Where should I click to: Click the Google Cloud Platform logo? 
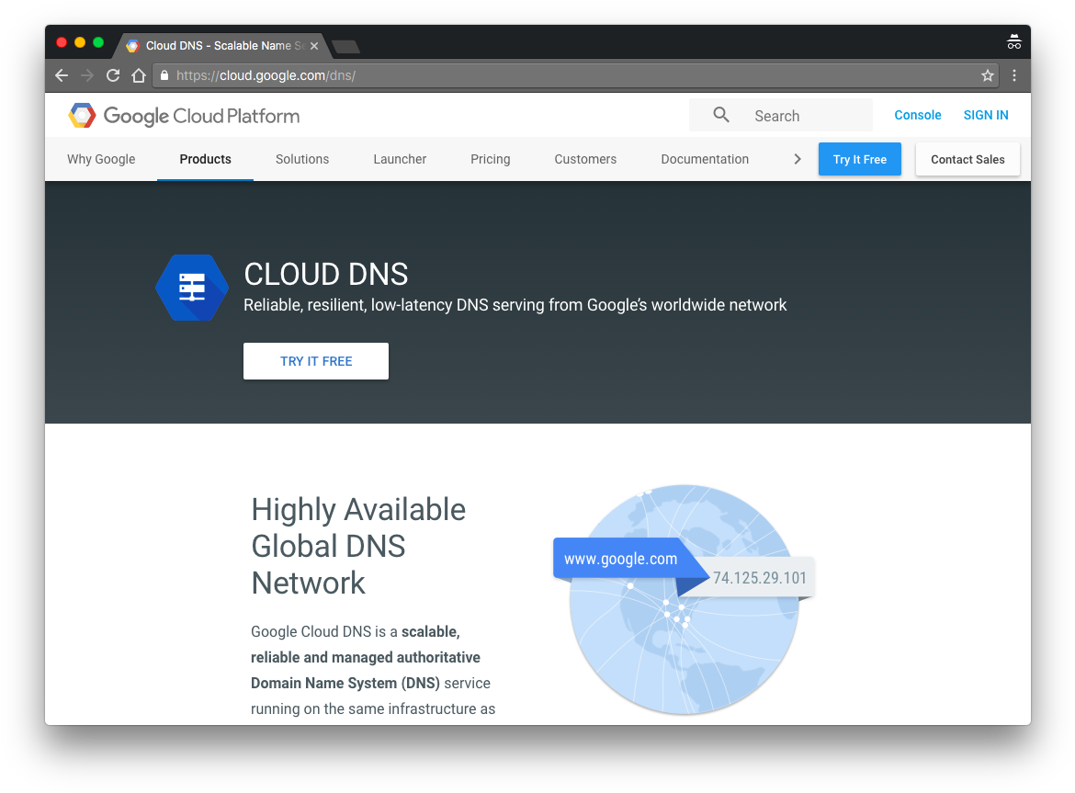184,116
